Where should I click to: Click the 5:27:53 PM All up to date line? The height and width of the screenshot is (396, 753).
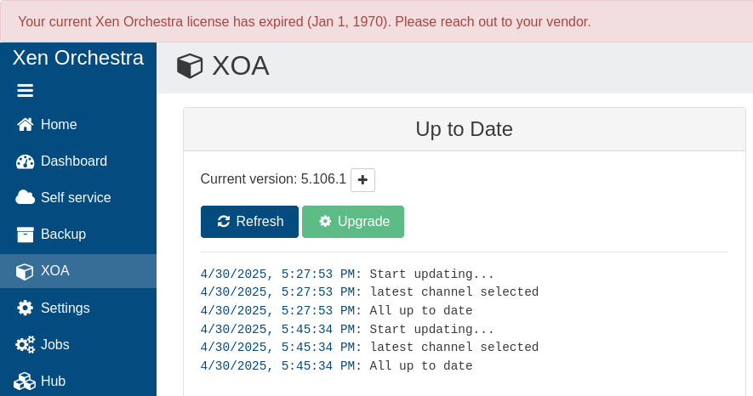click(x=336, y=311)
